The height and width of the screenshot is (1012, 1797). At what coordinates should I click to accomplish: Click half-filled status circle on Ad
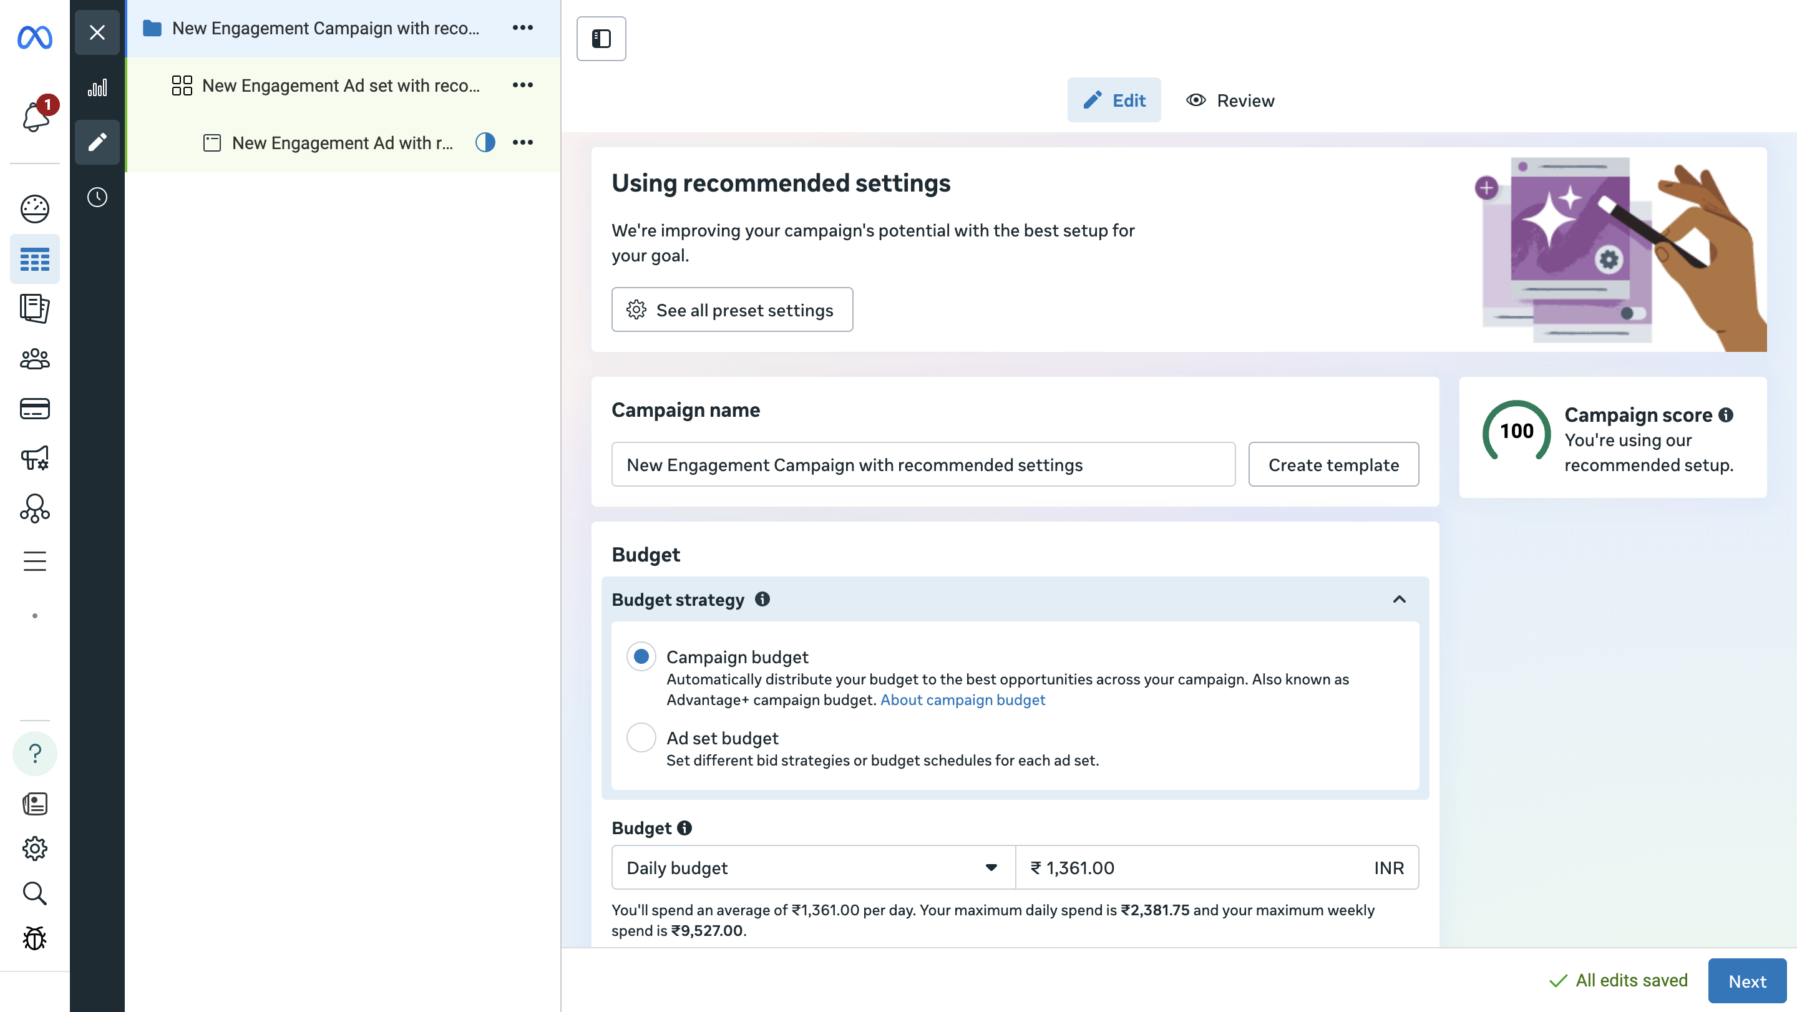485,142
